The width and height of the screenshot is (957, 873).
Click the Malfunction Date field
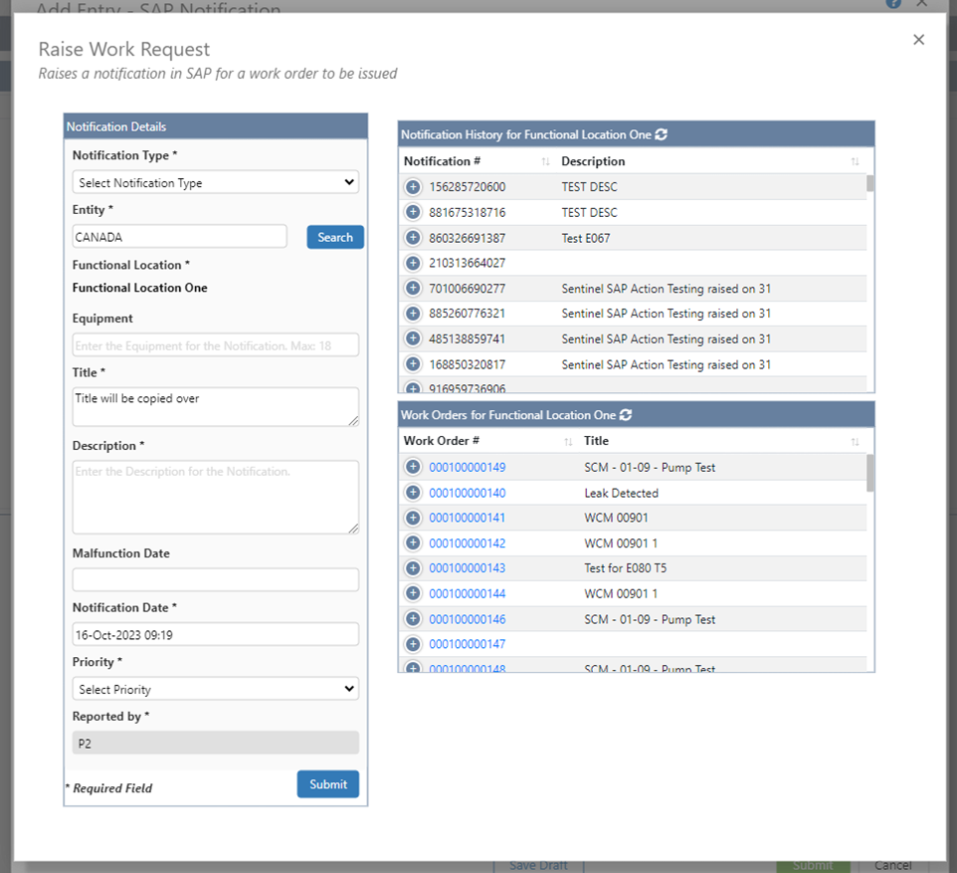(215, 580)
